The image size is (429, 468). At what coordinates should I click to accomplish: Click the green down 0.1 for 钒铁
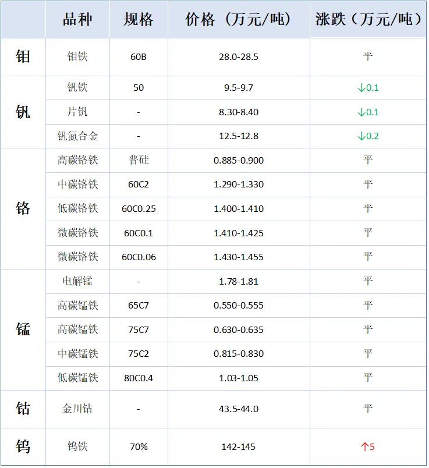[368, 88]
